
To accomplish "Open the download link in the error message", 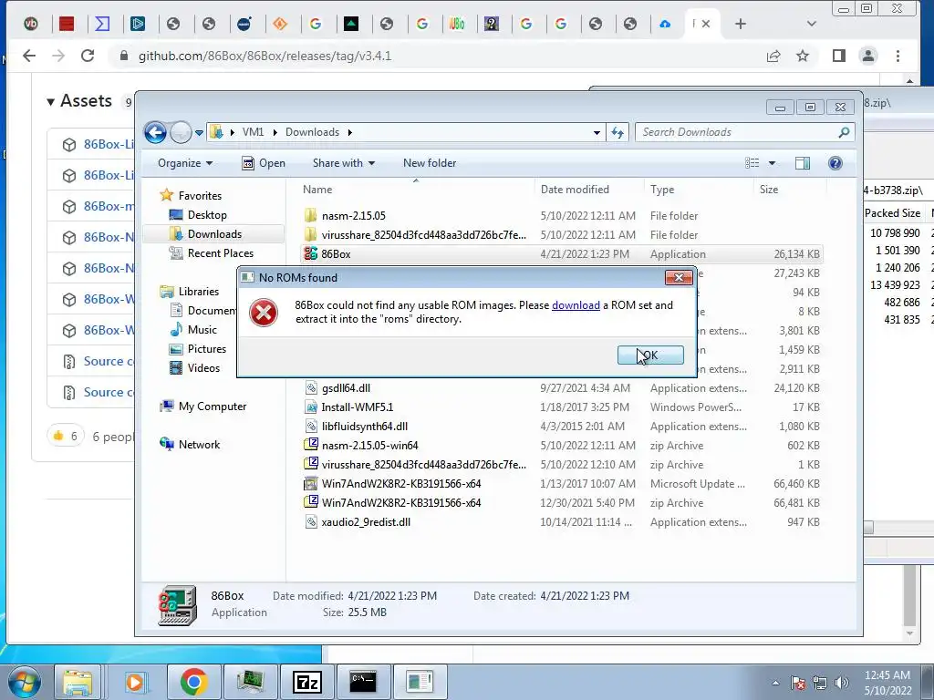I will (576, 304).
